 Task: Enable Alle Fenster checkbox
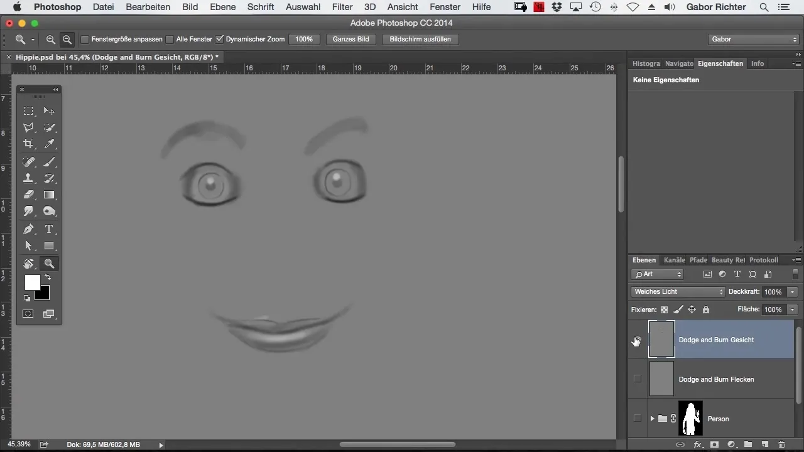tap(170, 39)
